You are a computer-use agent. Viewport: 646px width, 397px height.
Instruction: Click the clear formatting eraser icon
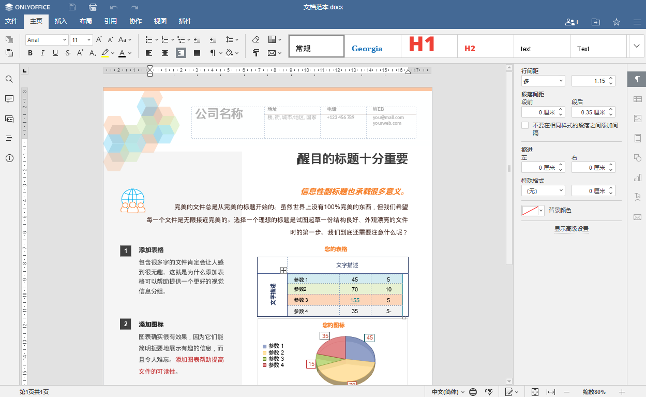(256, 40)
